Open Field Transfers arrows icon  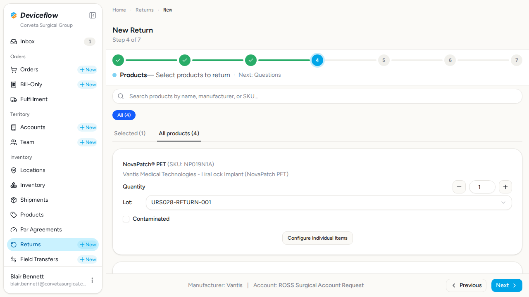14,259
